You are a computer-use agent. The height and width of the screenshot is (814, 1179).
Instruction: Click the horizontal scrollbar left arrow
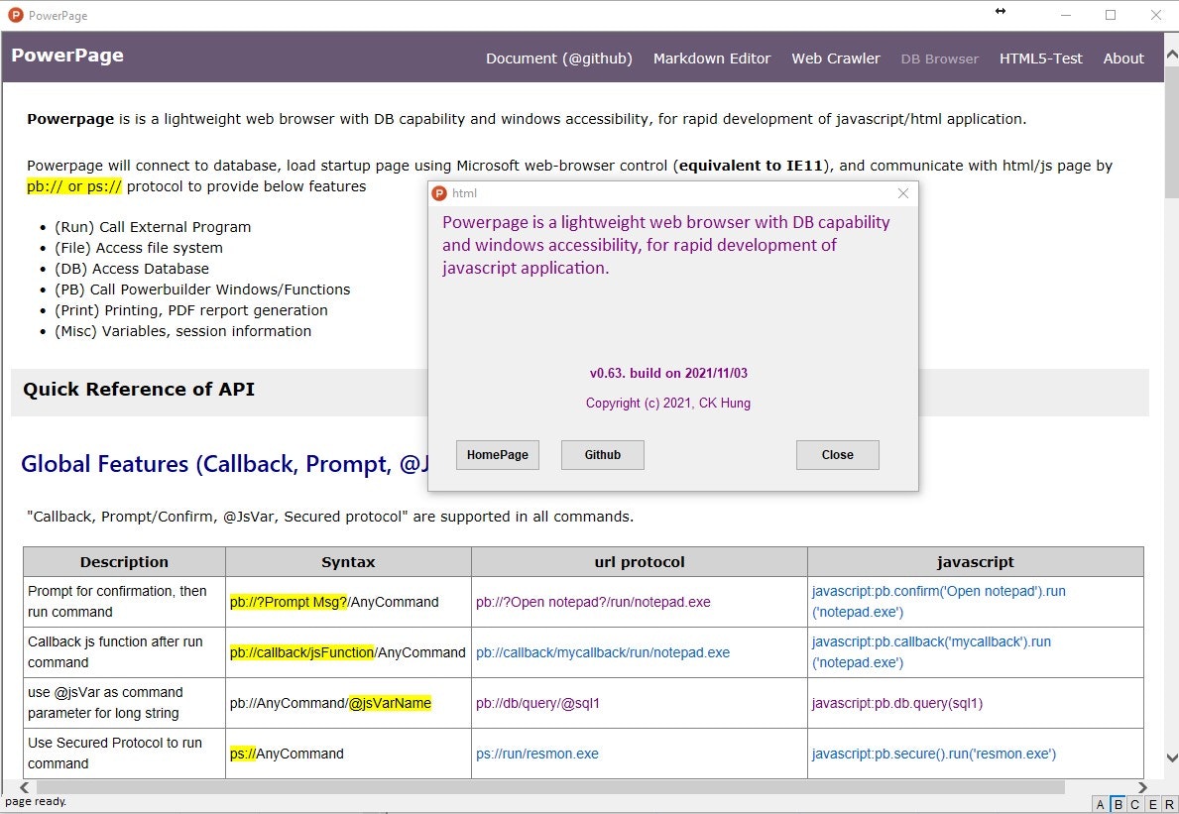(x=24, y=787)
